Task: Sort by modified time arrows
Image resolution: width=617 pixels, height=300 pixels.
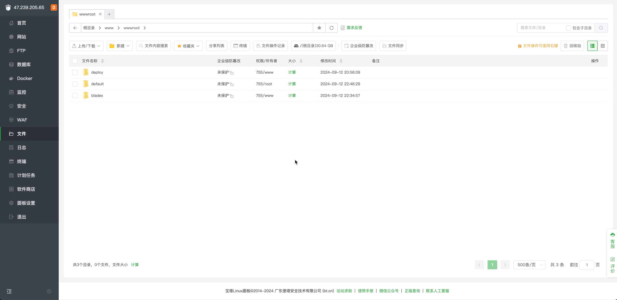Action: [x=341, y=61]
